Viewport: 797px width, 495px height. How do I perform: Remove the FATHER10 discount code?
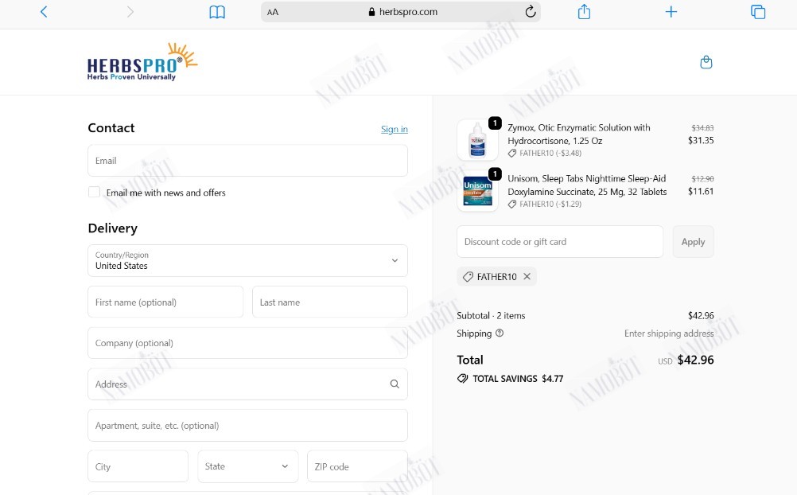[x=527, y=276]
